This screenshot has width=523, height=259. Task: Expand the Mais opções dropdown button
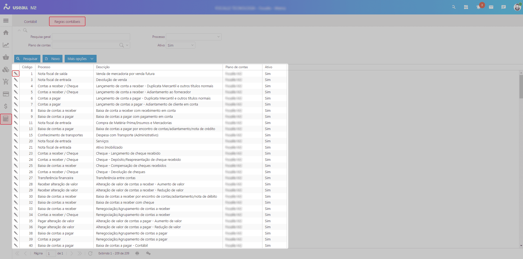point(80,59)
